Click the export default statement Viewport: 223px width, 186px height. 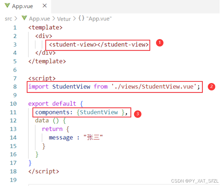pyautogui.click(x=52, y=104)
